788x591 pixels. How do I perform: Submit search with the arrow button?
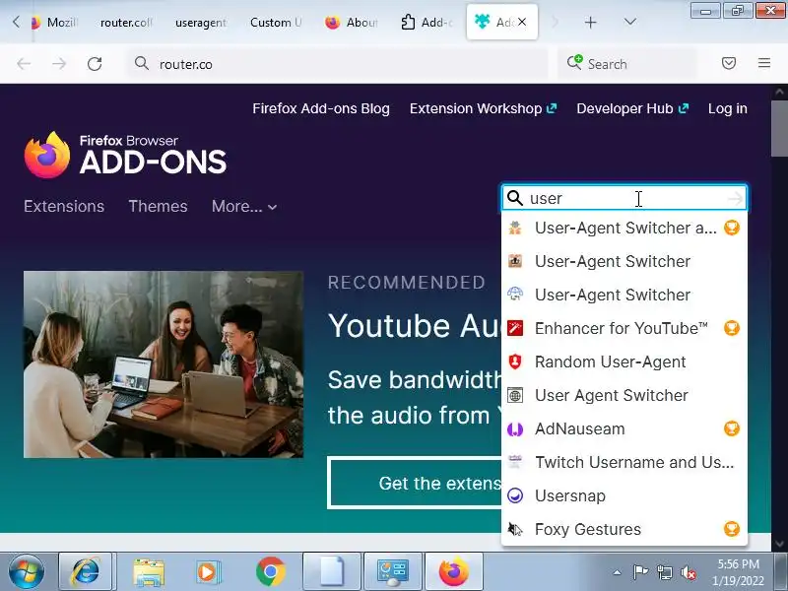tap(735, 198)
